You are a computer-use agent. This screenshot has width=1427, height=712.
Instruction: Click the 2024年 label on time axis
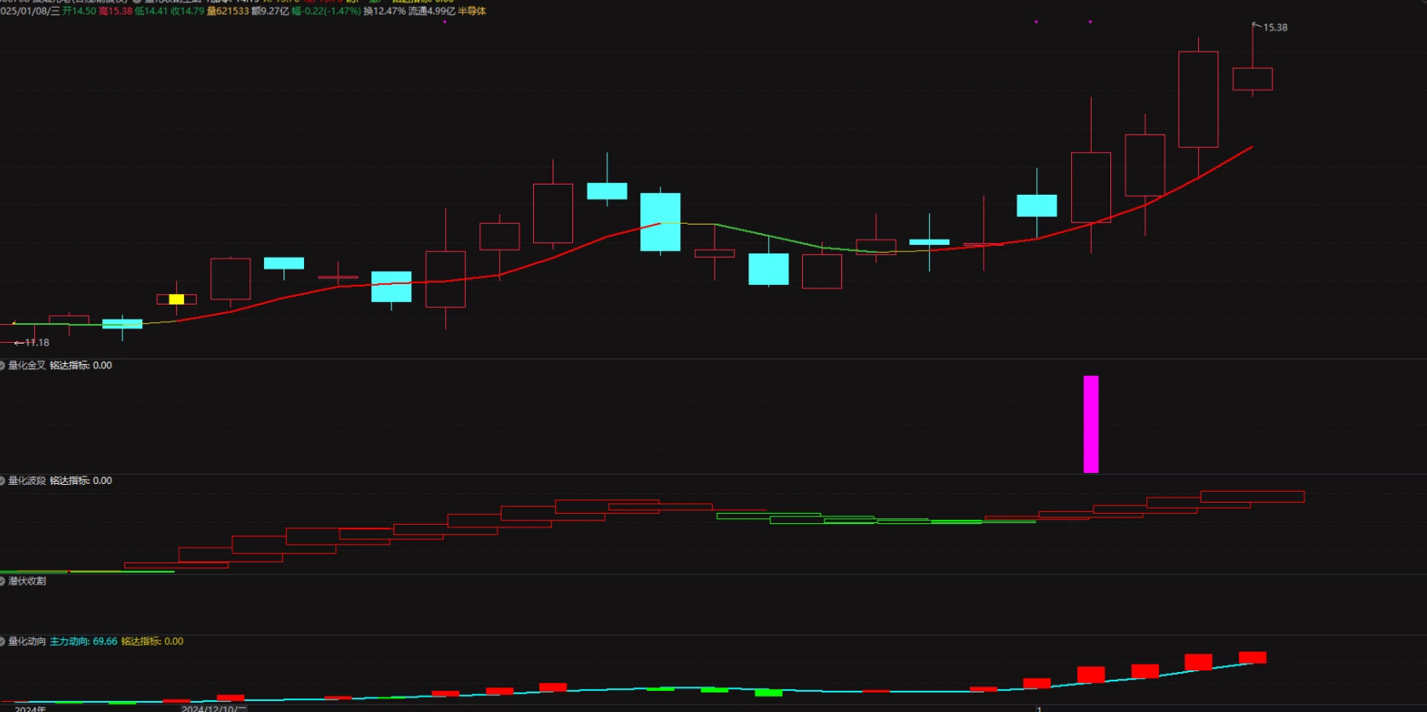click(x=30, y=708)
